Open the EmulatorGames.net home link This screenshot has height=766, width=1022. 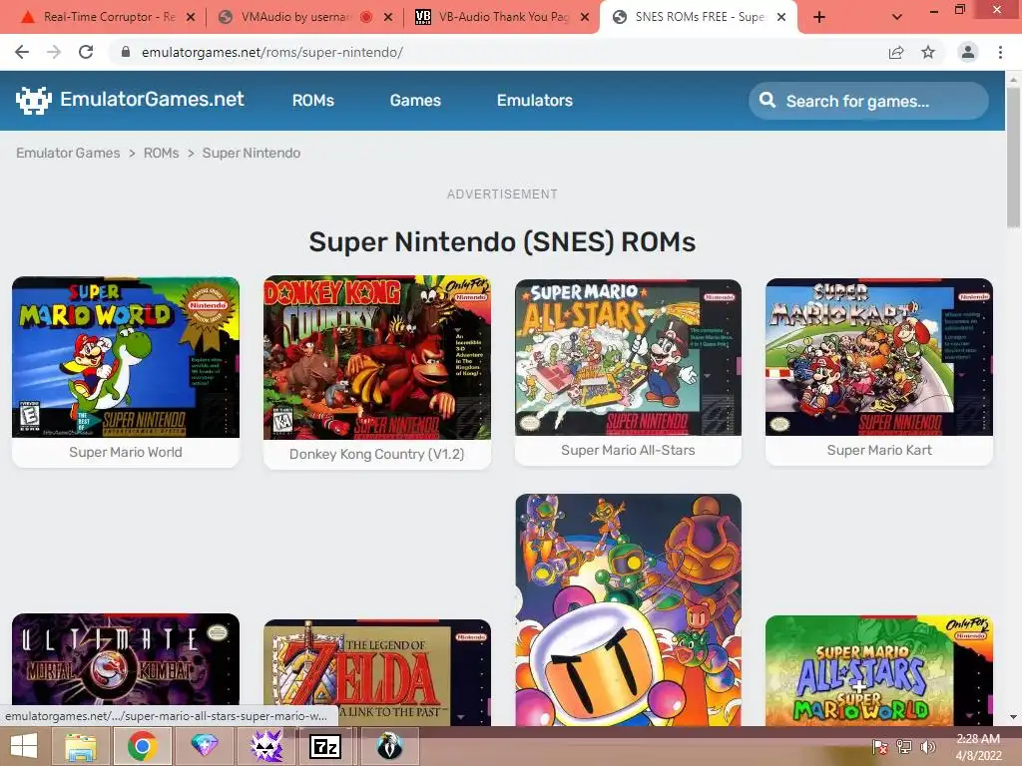click(x=152, y=99)
